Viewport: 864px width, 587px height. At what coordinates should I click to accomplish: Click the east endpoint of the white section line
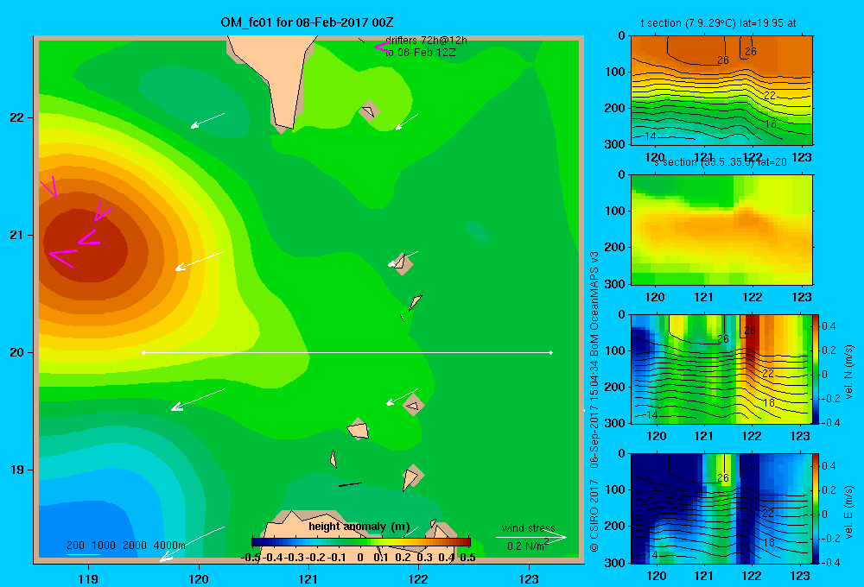551,352
